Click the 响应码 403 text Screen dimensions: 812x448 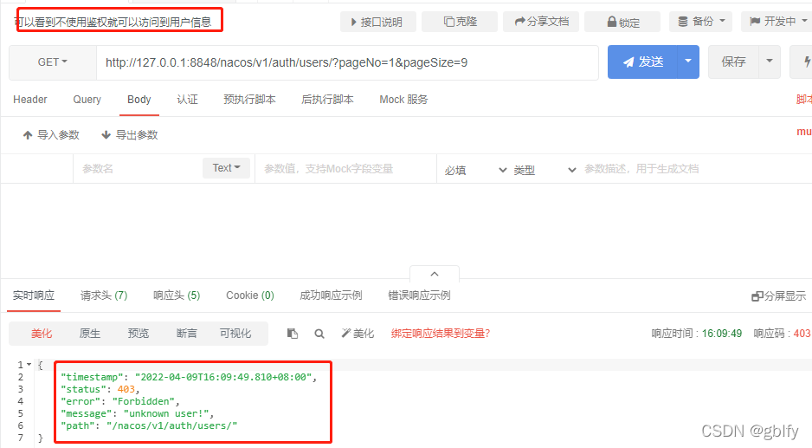782,334
